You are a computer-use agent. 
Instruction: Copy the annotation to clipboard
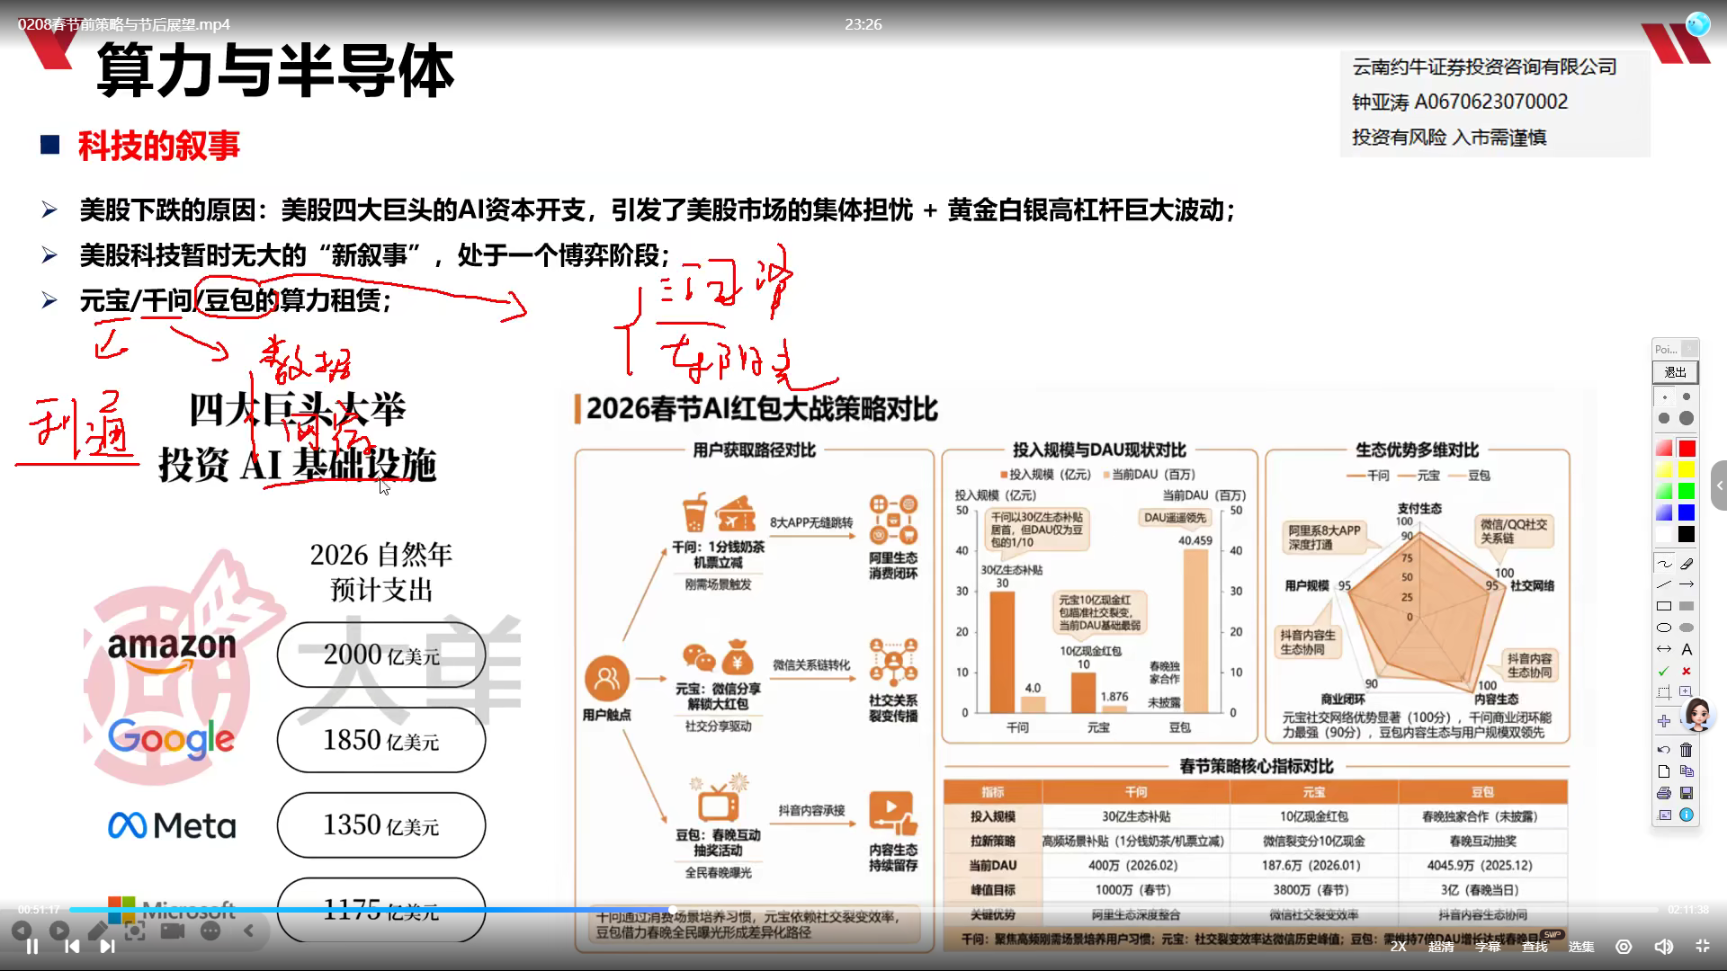point(1687,771)
